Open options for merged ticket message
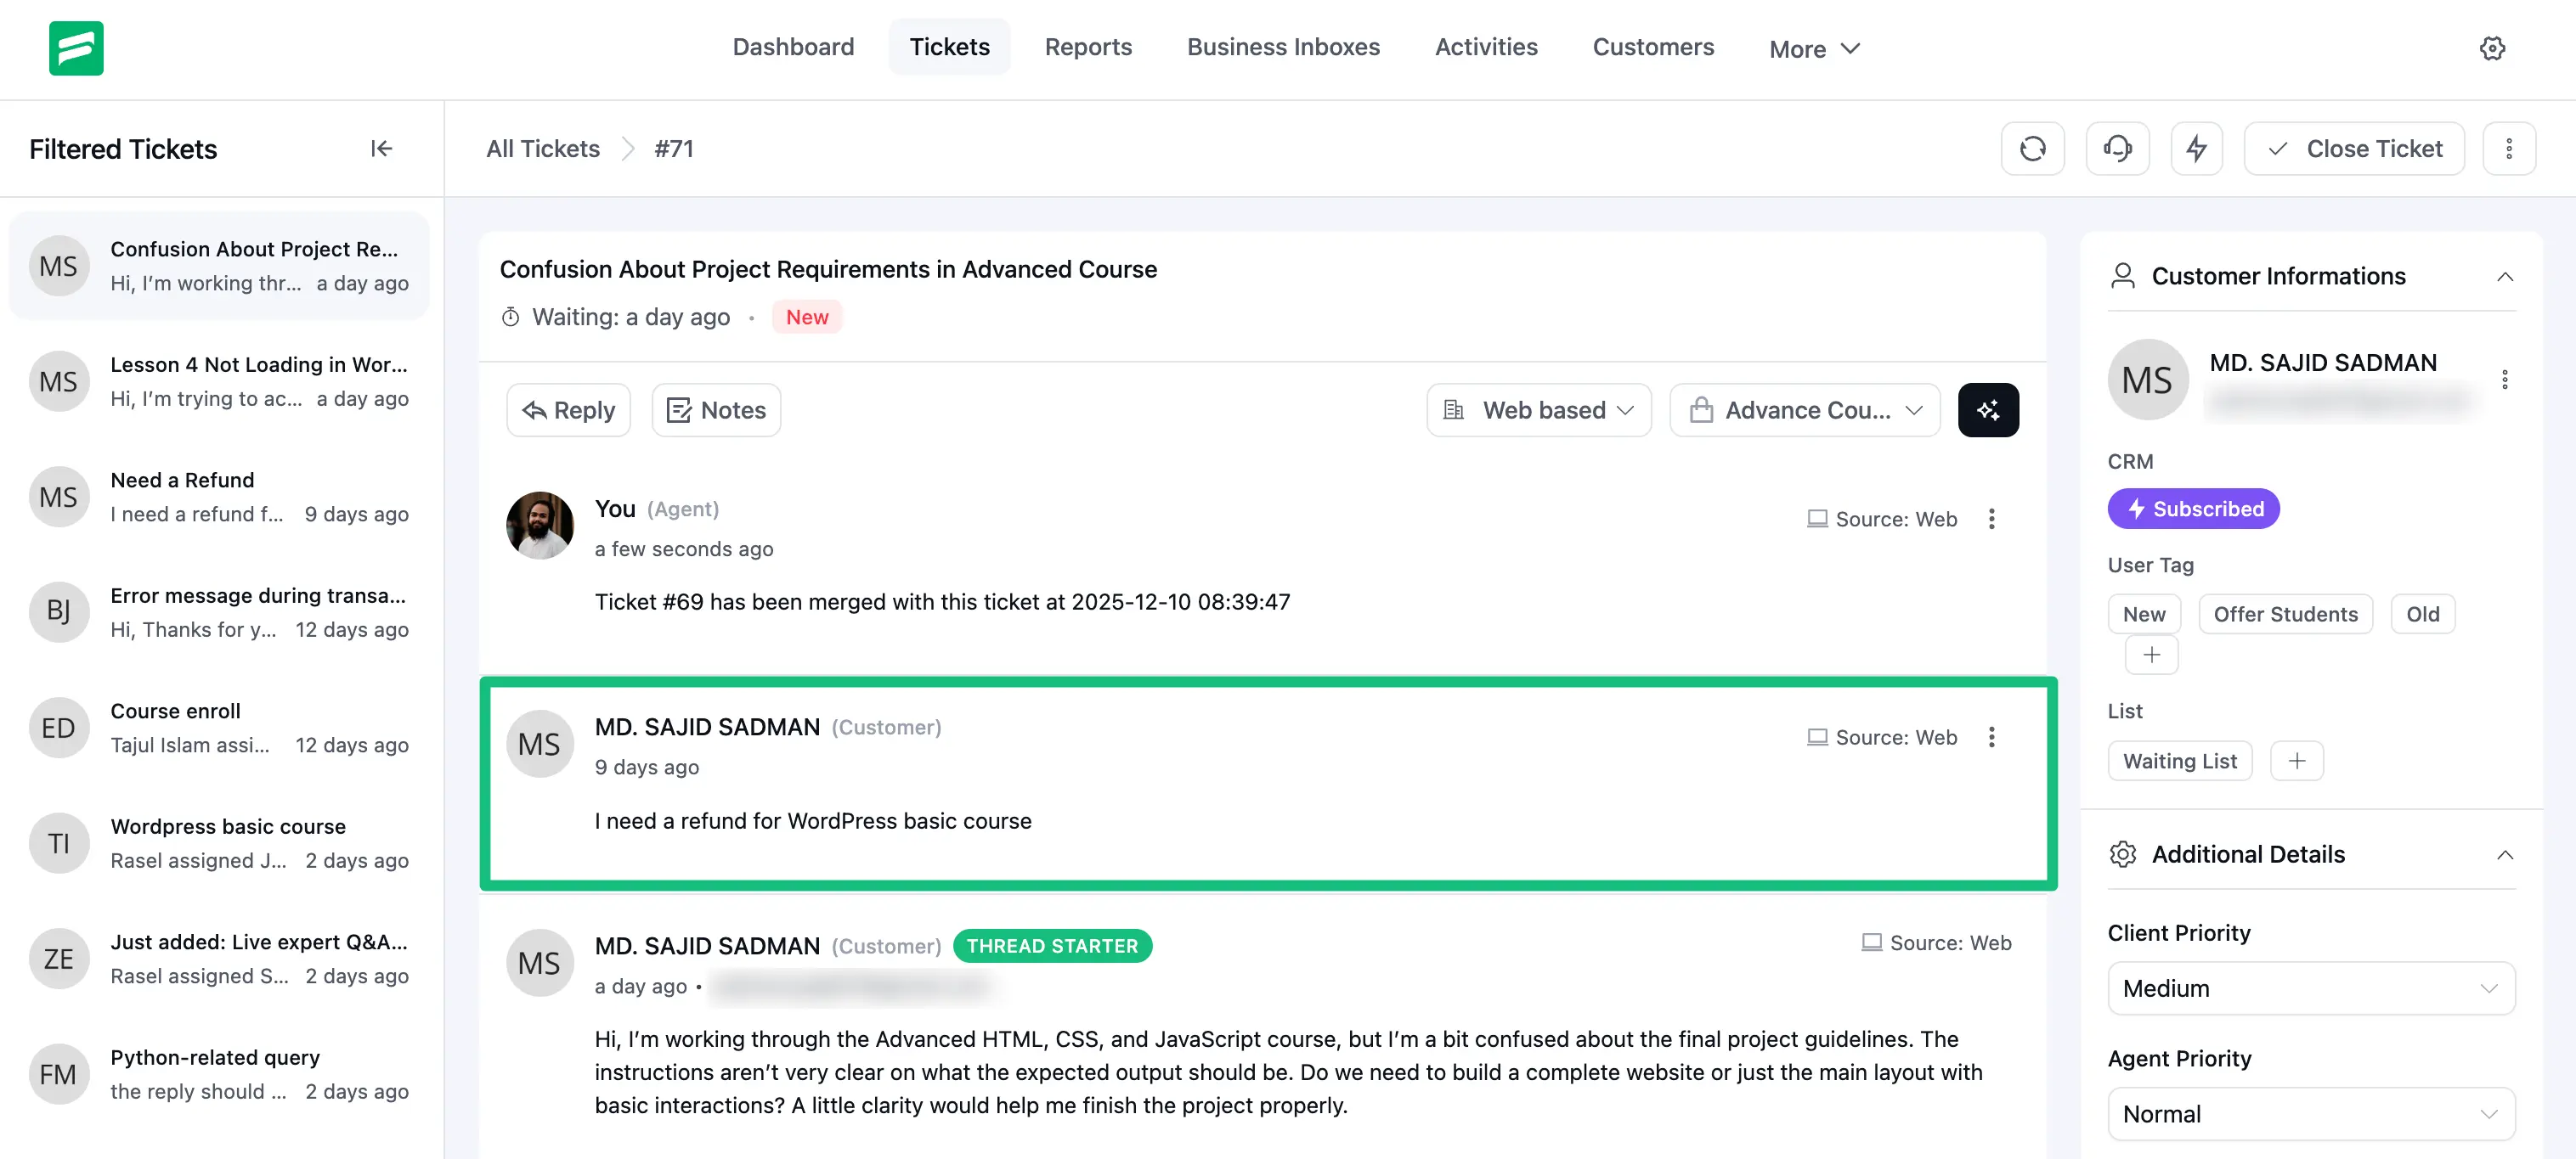2576x1159 pixels. point(1991,519)
